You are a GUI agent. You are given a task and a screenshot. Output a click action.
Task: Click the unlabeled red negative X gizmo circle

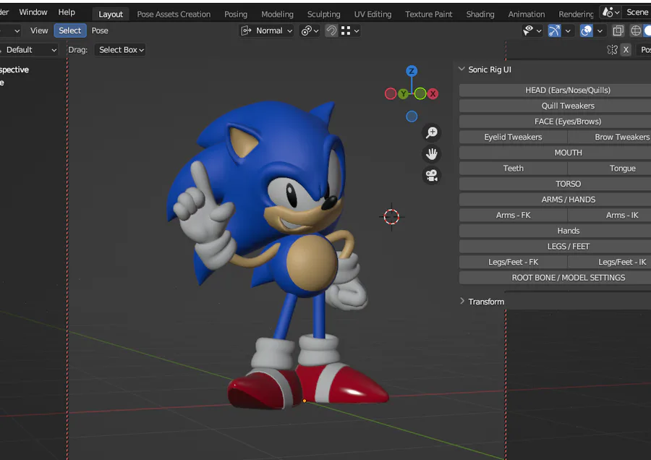391,94
